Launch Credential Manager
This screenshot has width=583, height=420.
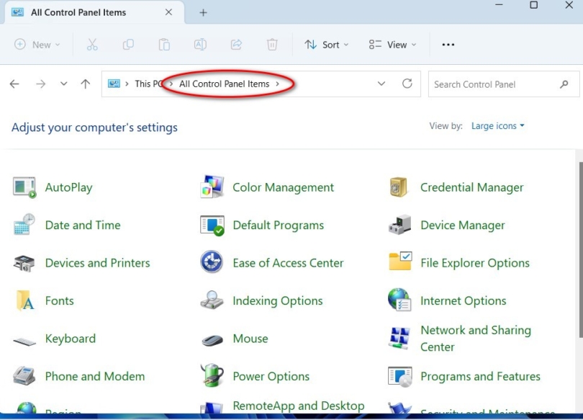(471, 187)
